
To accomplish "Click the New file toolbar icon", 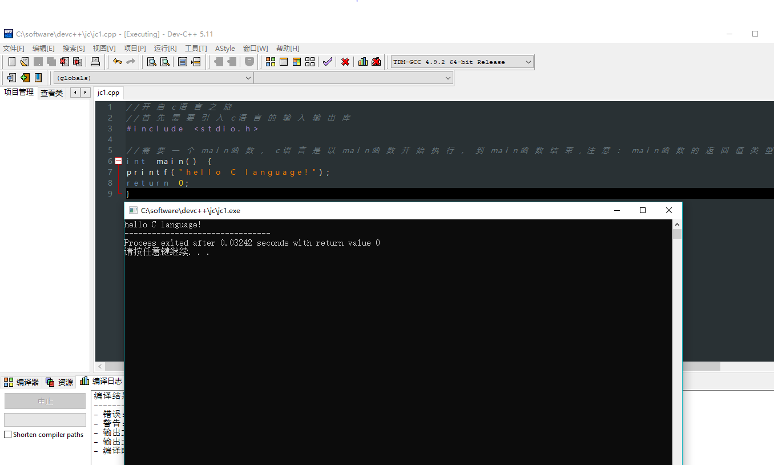I will tap(11, 62).
